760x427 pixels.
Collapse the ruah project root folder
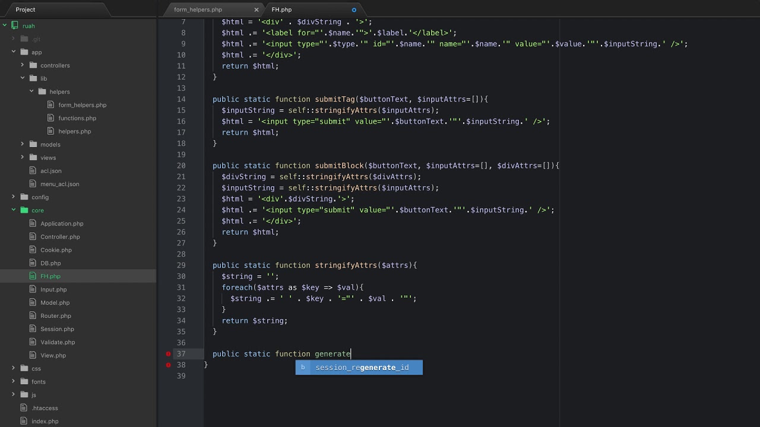5,26
